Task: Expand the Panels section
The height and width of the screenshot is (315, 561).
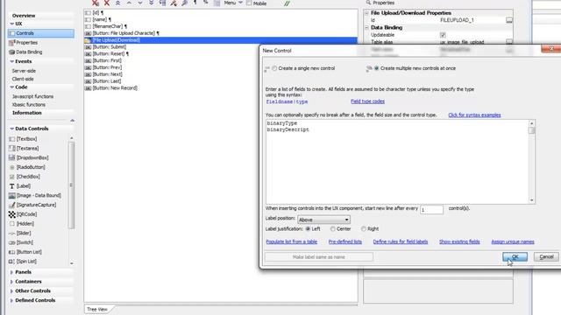Action: [x=11, y=272]
